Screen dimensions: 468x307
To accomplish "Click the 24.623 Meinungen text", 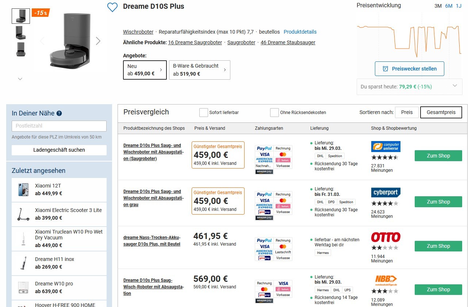I will pyautogui.click(x=382, y=214).
